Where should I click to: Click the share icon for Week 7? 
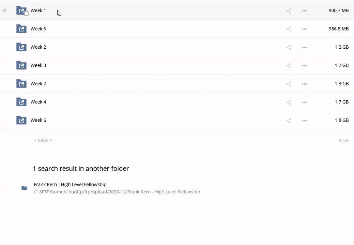tap(289, 84)
